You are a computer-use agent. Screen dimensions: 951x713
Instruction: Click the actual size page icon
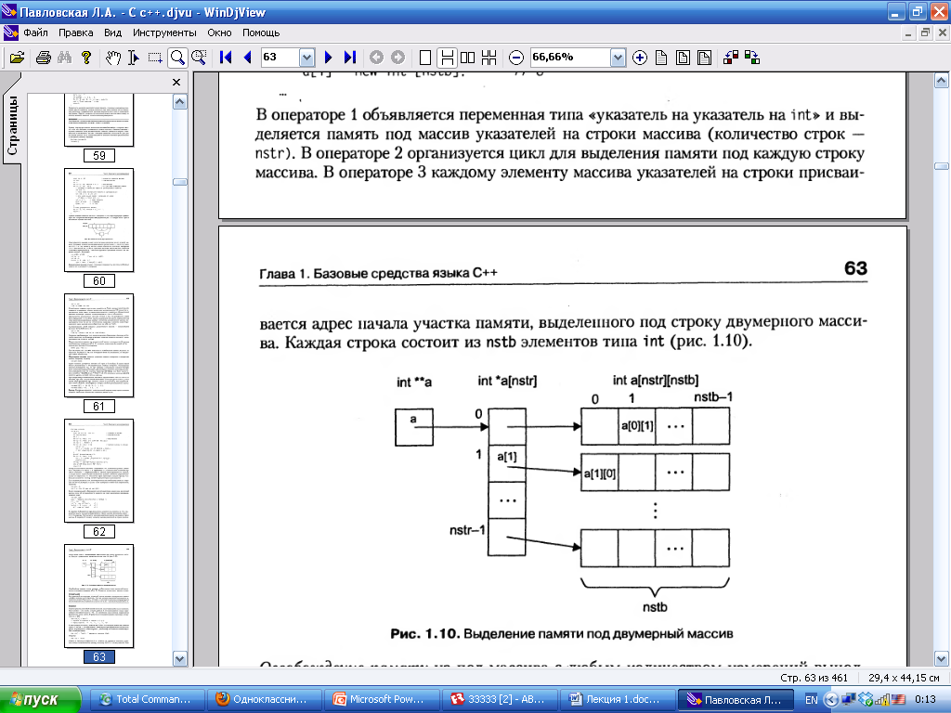tap(661, 58)
